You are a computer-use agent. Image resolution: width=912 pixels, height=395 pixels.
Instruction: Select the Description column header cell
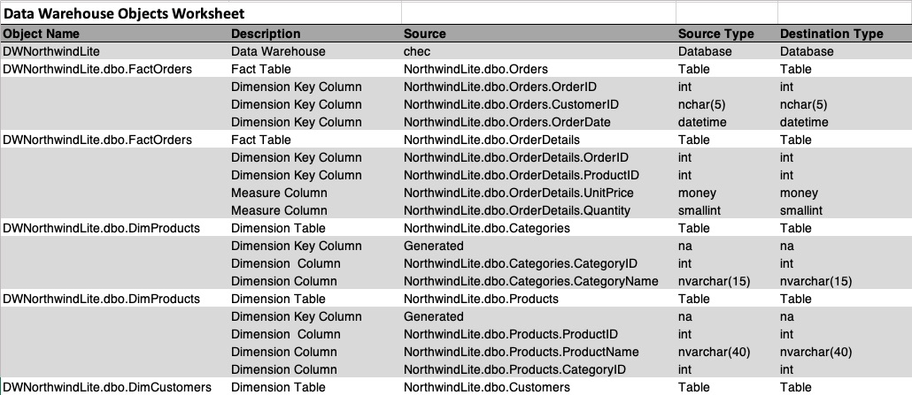[266, 34]
